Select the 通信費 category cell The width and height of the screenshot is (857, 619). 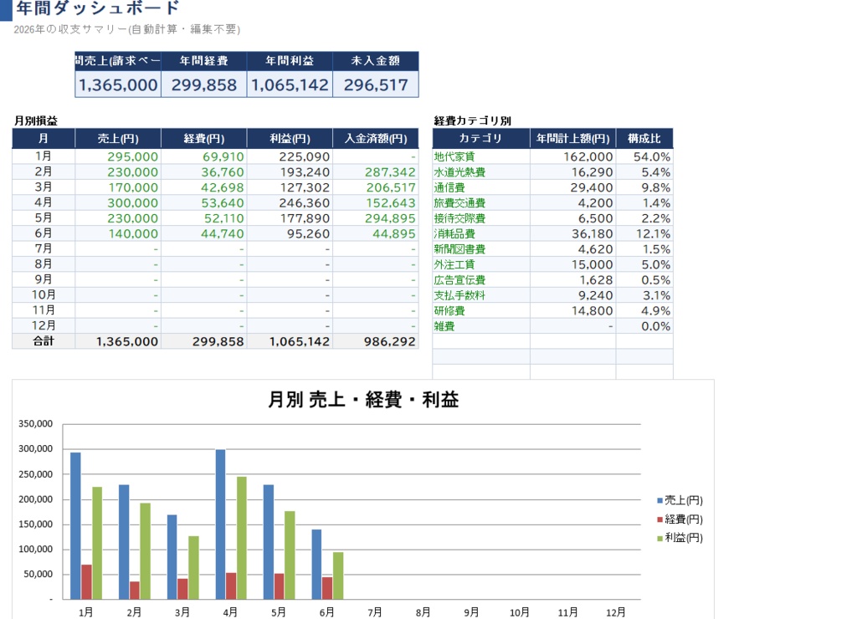[x=481, y=187]
